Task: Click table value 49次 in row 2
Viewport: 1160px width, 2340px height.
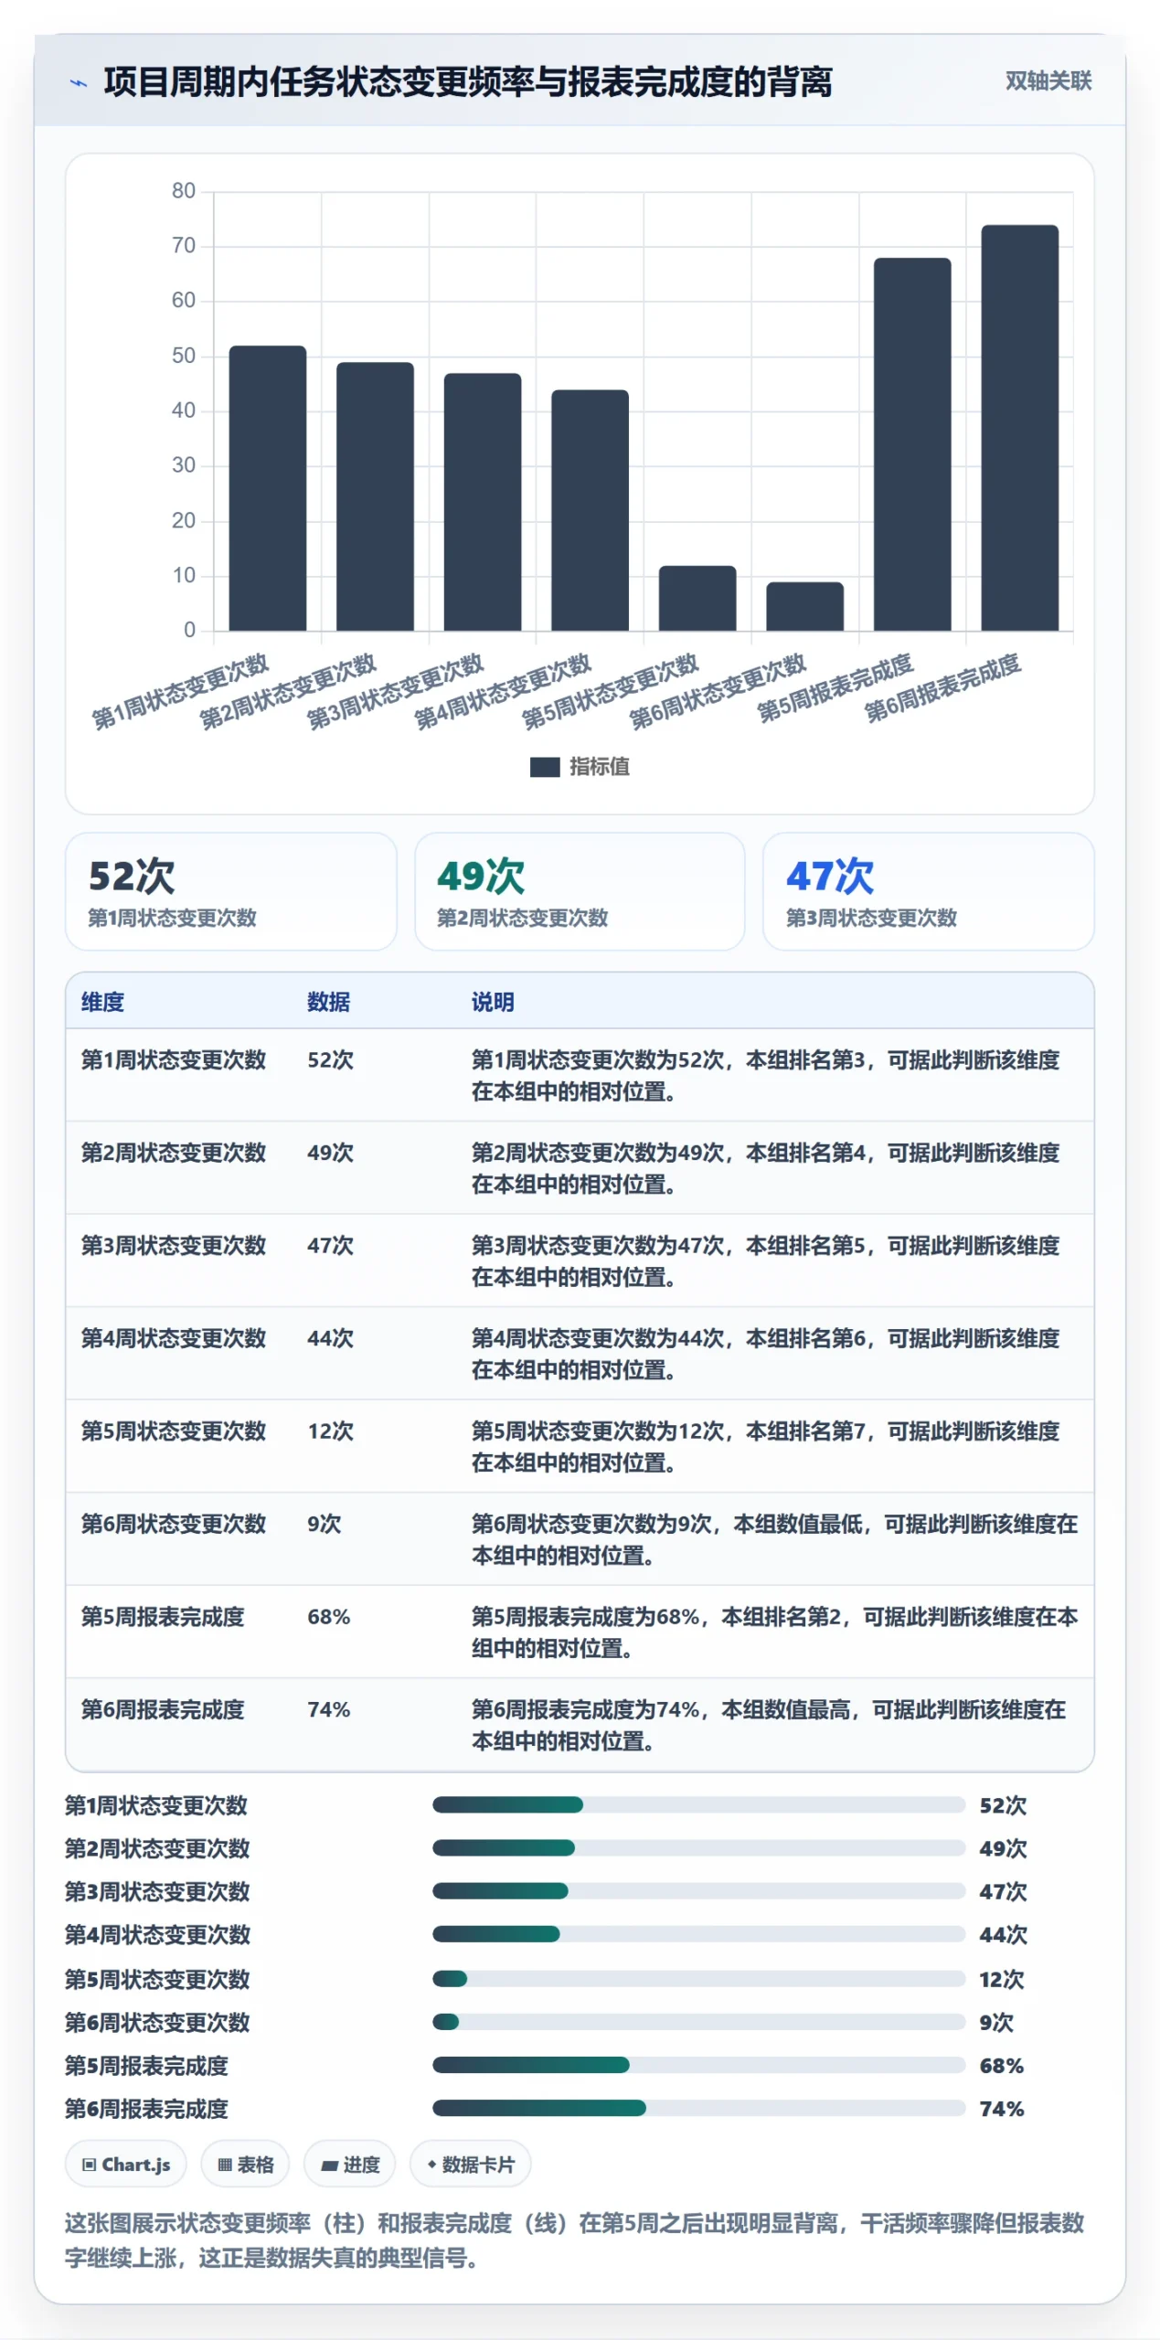Action: 330,1153
